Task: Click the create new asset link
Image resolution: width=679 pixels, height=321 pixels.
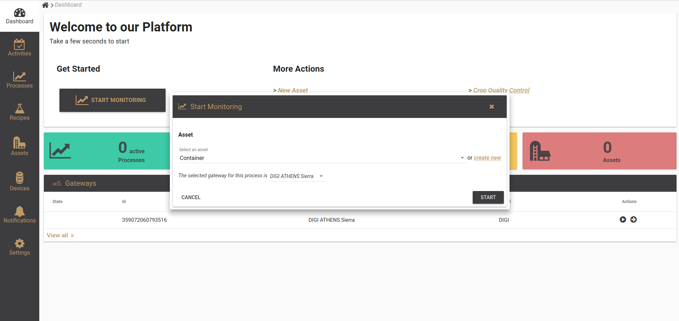Action: [x=487, y=158]
